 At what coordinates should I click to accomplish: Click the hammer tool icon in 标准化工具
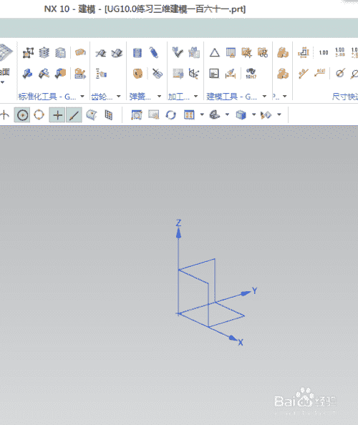44,74
